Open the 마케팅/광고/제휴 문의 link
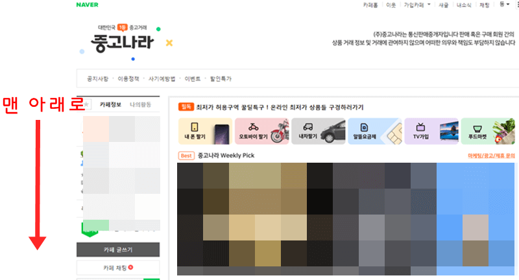 491,156
